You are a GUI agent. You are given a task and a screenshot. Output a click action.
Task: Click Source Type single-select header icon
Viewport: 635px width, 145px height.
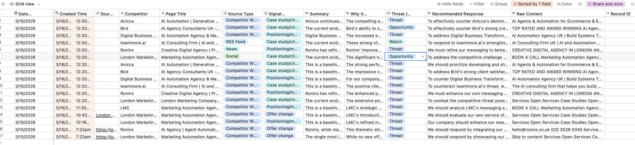225,13
